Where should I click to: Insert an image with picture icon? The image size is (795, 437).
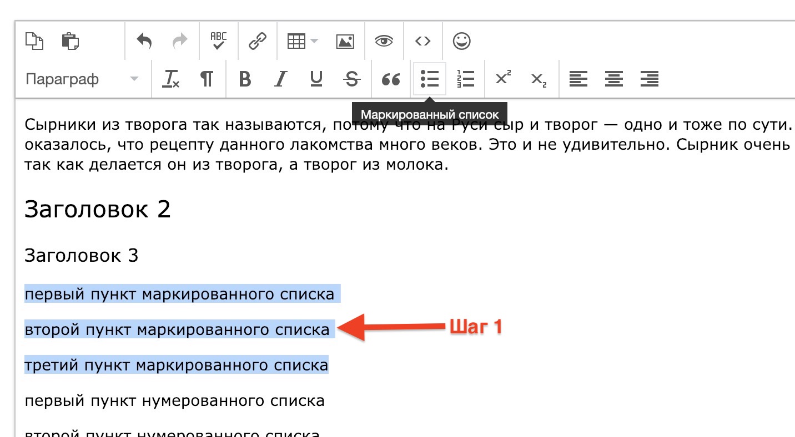(x=345, y=41)
